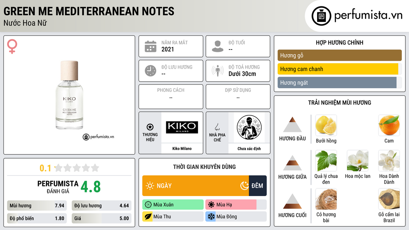Click the Dịp sử dụng box
This screenshot has width=409, height=230.
(238, 97)
